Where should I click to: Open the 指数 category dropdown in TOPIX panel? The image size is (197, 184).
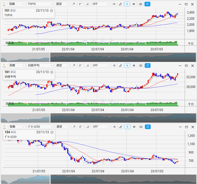click(17, 4)
